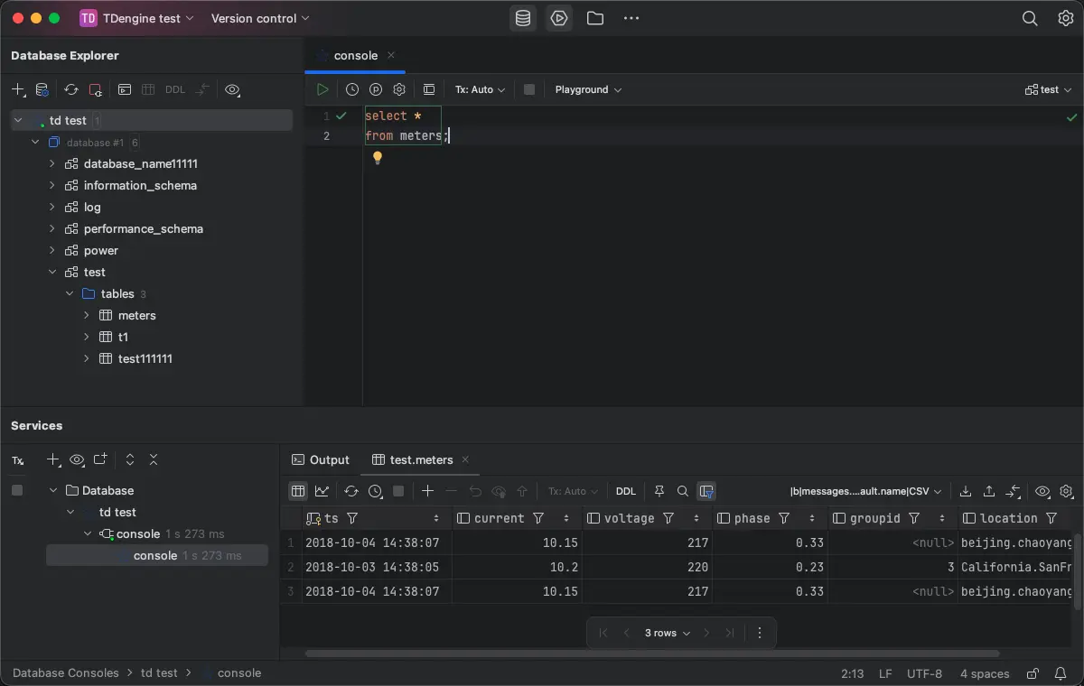Image resolution: width=1084 pixels, height=686 pixels.
Task: Import data upload icon in result toolbar
Action: click(x=989, y=491)
